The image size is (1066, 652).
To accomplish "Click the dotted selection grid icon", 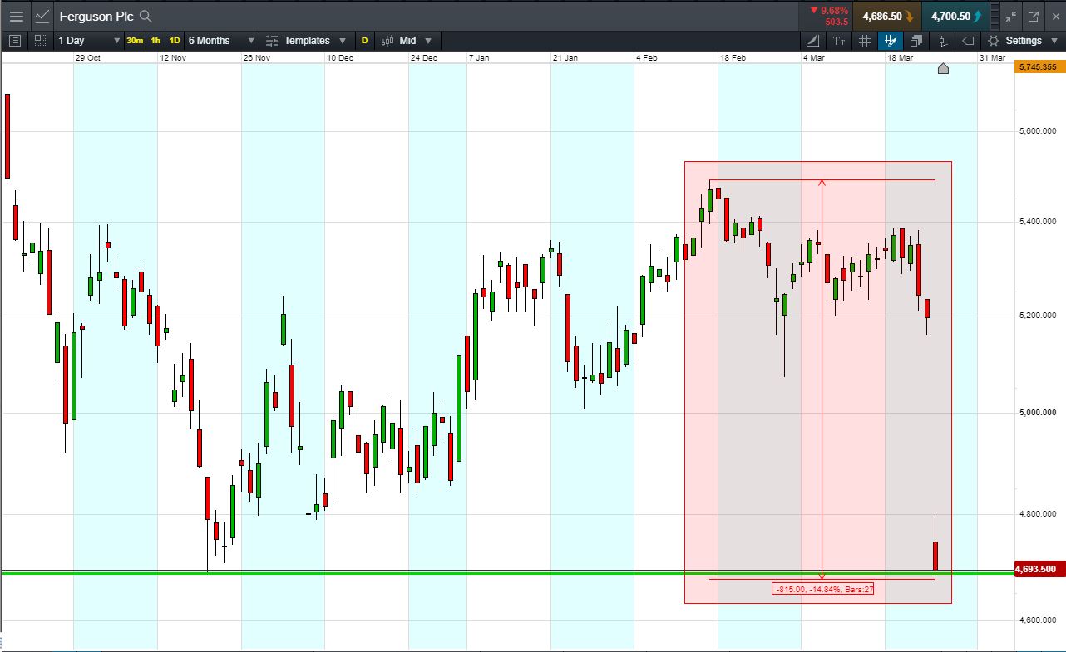I will coord(40,40).
